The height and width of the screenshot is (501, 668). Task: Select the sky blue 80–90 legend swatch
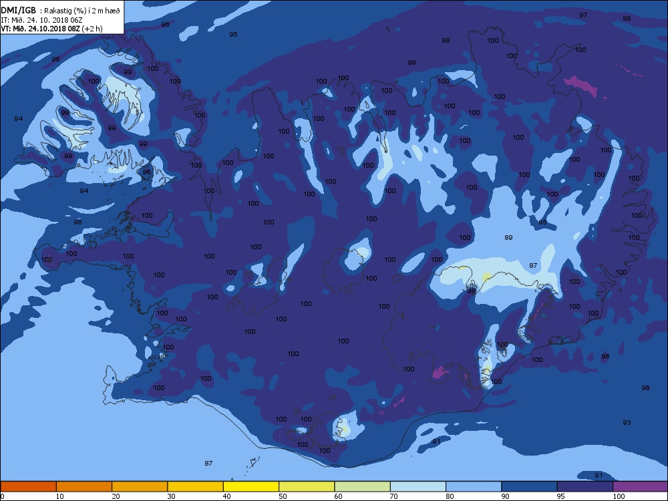[474, 486]
